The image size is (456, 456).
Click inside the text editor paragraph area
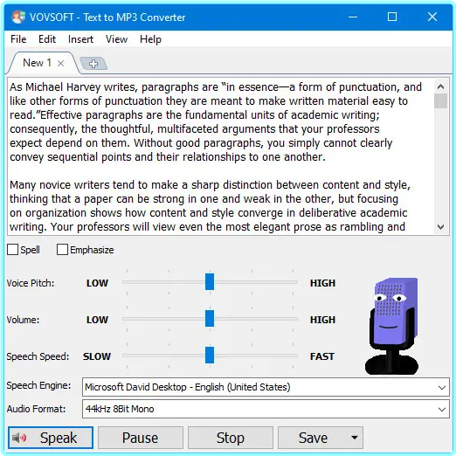pyautogui.click(x=220, y=156)
